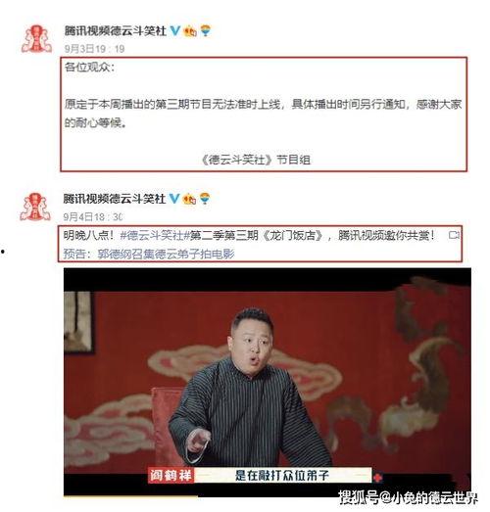
Task: Click the 阎鹤祥 red name tag in video
Action: coord(171,475)
